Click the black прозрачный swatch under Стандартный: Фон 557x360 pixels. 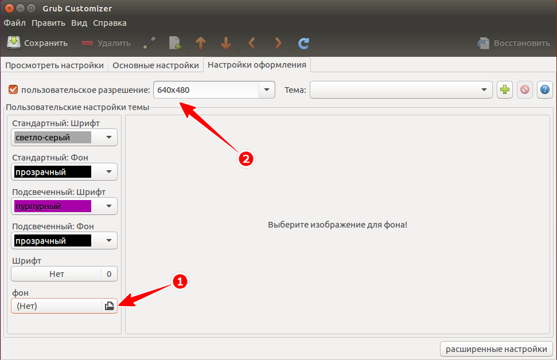coord(53,172)
